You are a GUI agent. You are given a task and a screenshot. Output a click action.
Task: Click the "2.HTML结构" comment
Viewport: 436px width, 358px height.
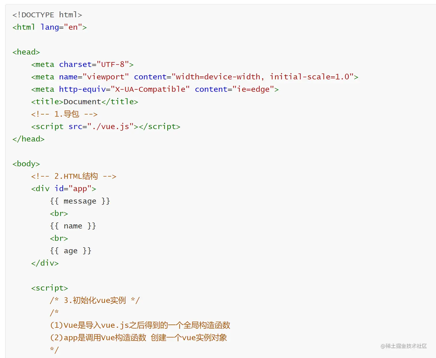tap(74, 176)
